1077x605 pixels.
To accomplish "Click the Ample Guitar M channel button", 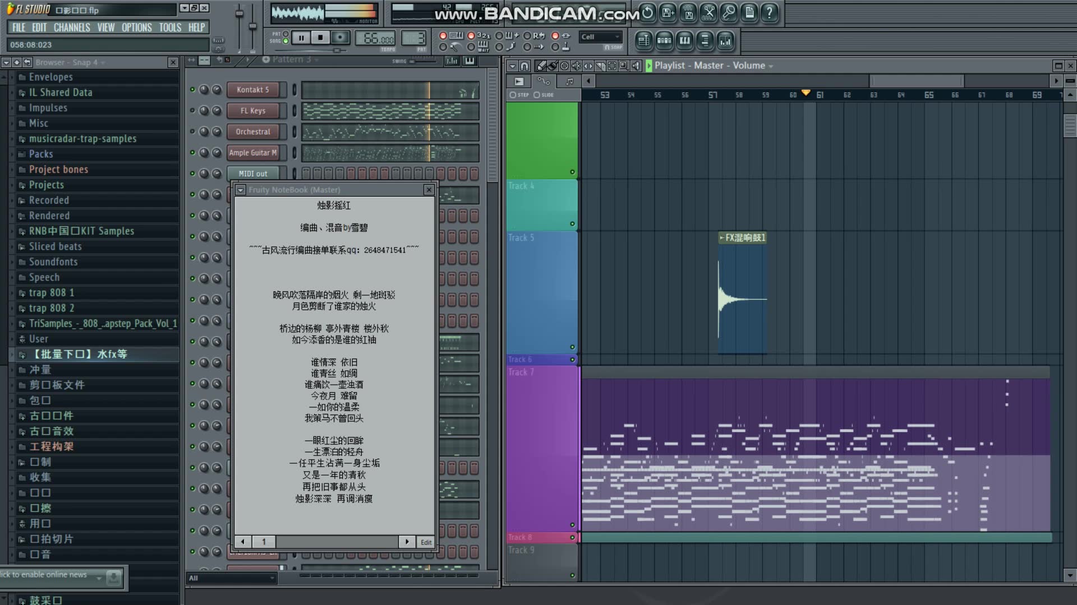I will click(x=253, y=152).
